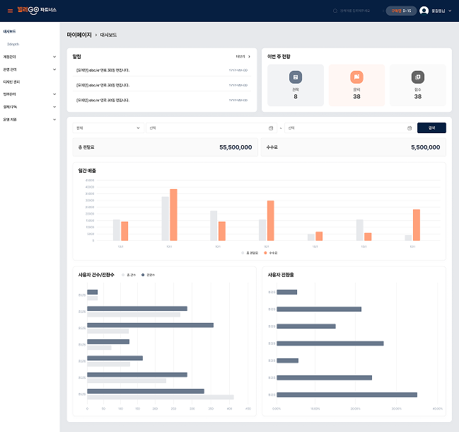Click the 더보기 more link
This screenshot has width=459, height=432.
coord(240,57)
